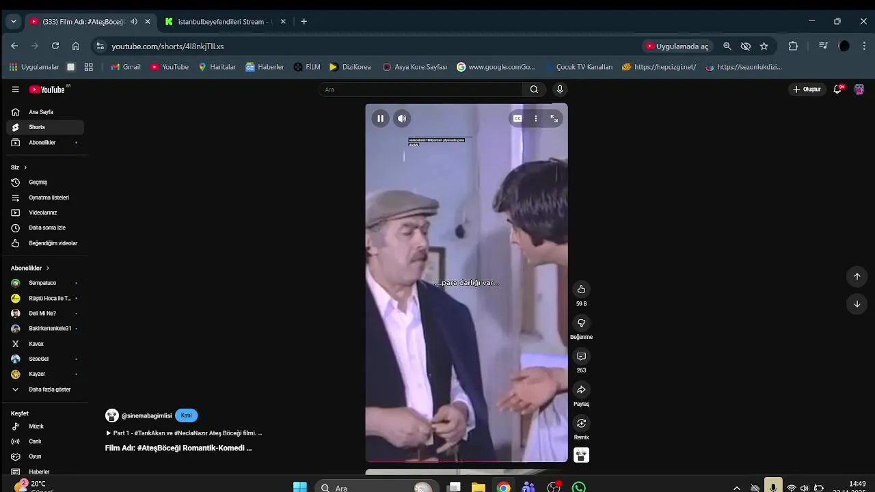Open the Deli Mi Ne? channel
Image resolution: width=875 pixels, height=492 pixels.
(x=45, y=313)
